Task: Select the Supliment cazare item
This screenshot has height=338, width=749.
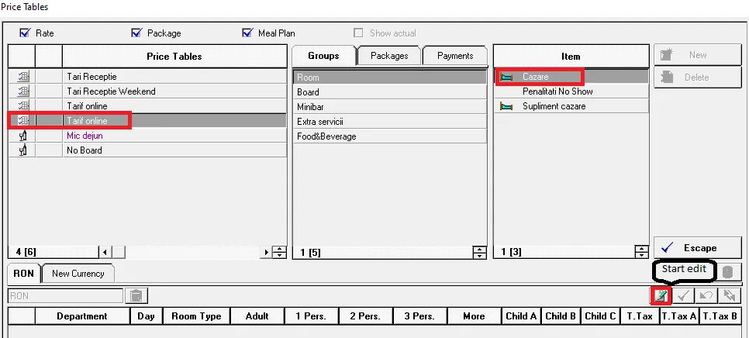Action: click(571, 106)
